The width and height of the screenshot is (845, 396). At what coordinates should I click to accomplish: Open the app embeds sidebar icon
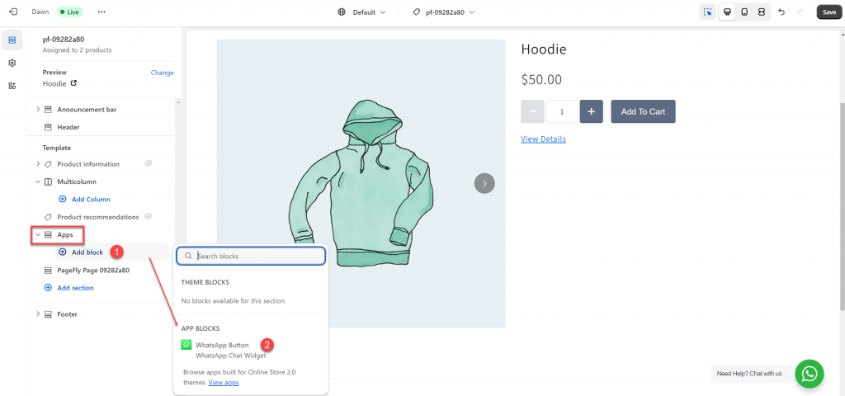[x=12, y=86]
